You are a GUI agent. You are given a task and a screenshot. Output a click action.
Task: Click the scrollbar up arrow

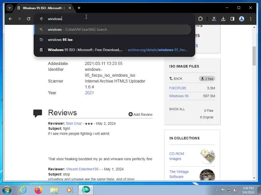pyautogui.click(x=254, y=27)
